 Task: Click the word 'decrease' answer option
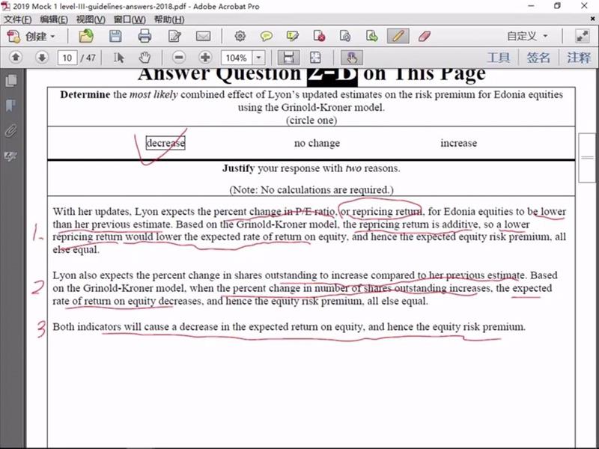[165, 143]
